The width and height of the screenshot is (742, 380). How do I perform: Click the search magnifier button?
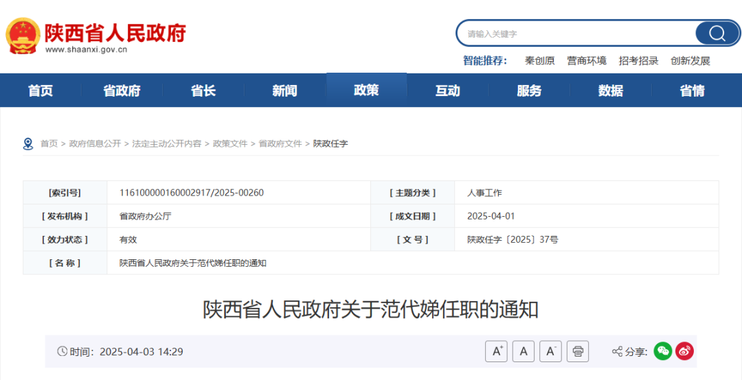pos(717,34)
